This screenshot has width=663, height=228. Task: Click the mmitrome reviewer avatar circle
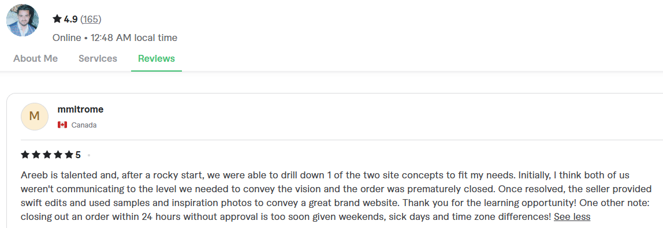(x=35, y=117)
